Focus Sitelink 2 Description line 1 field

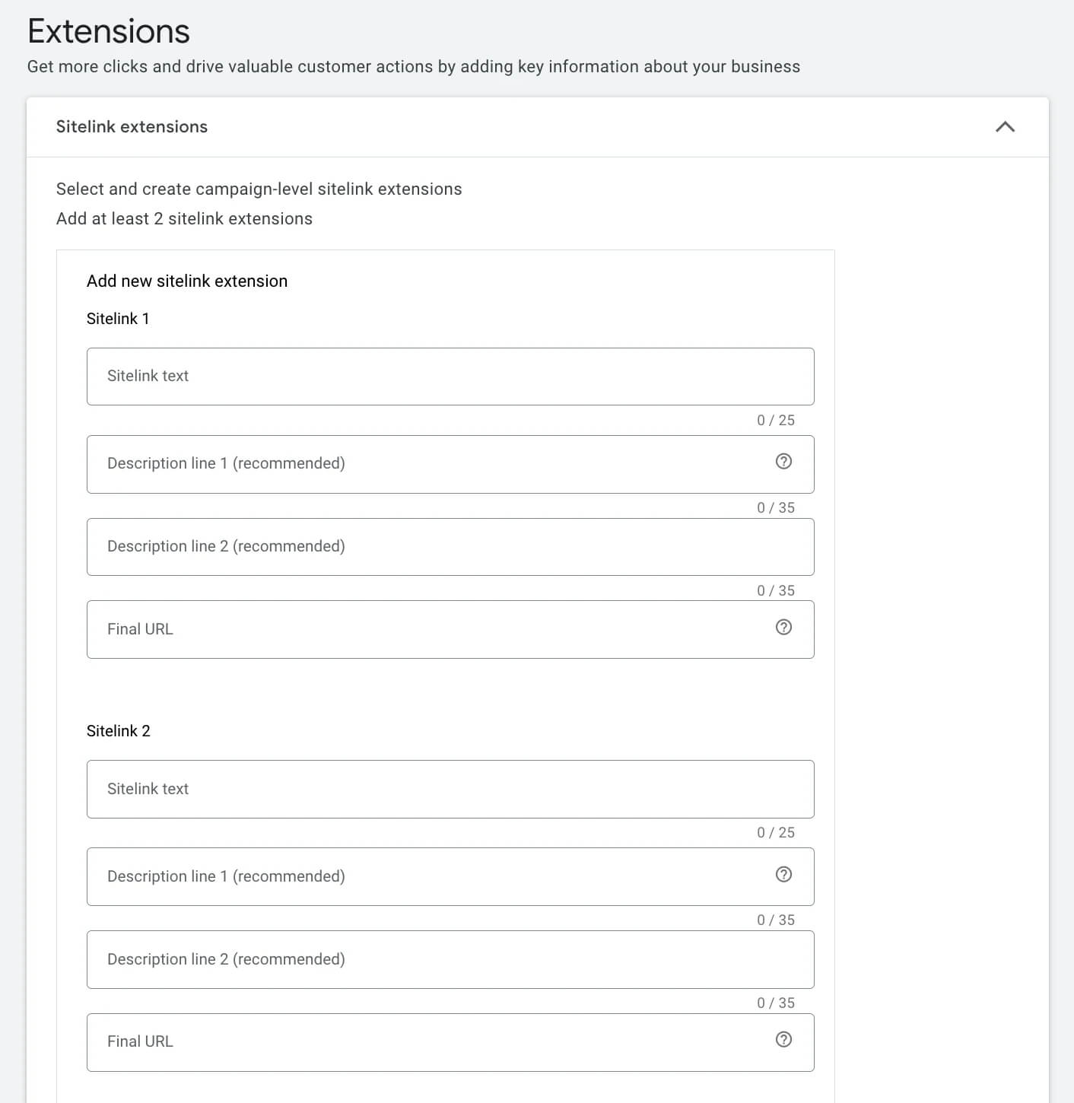(450, 876)
